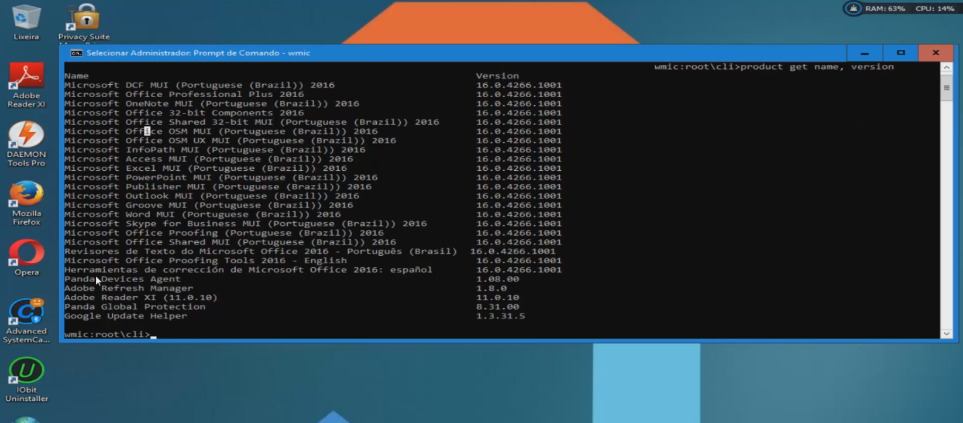Click the rocket icon in performance widget
The image size is (963, 423).
point(853,9)
